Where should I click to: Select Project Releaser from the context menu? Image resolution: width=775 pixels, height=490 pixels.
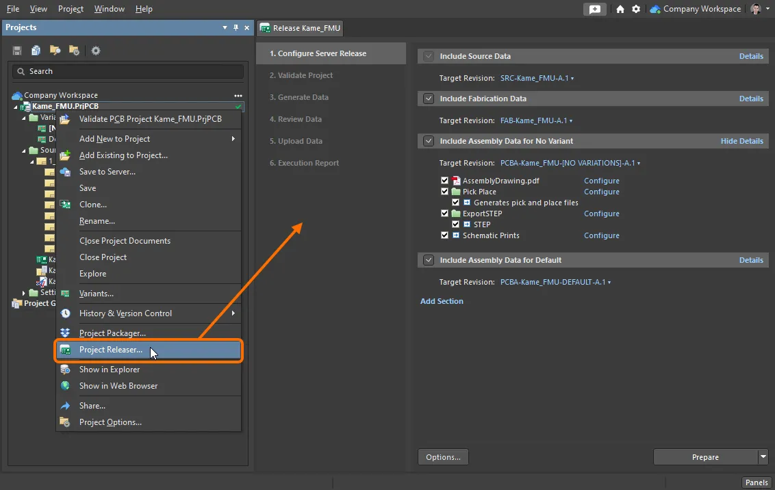(x=149, y=350)
